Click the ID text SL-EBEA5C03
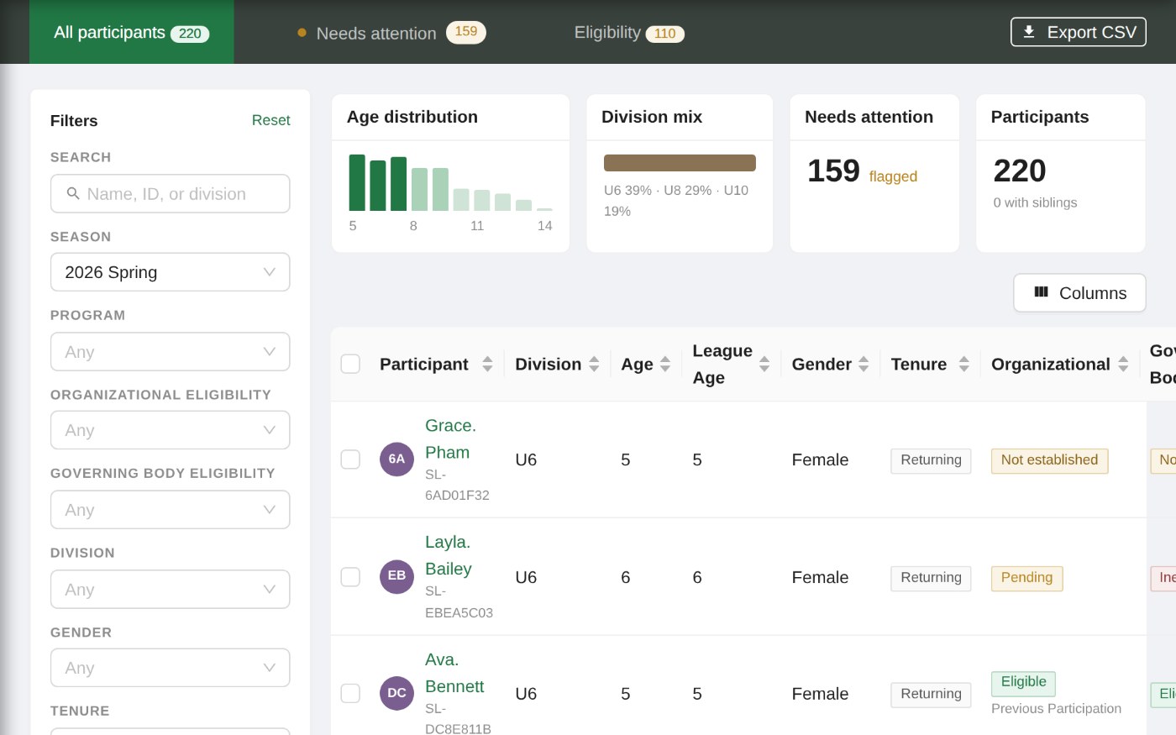This screenshot has width=1176, height=735. [459, 602]
